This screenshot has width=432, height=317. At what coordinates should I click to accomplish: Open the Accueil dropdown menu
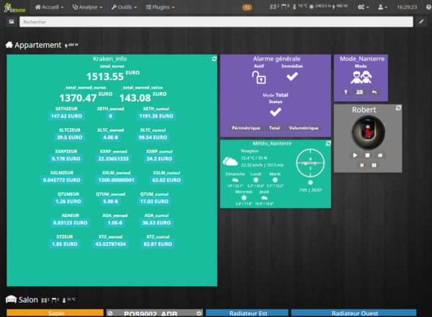[x=49, y=7]
